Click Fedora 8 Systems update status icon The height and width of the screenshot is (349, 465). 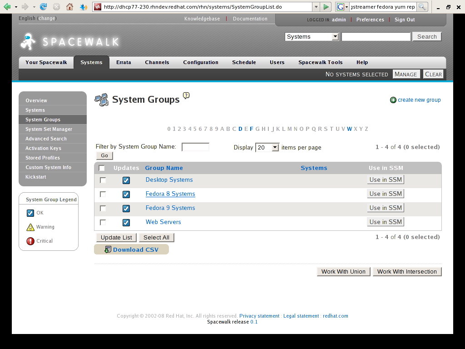(126, 194)
